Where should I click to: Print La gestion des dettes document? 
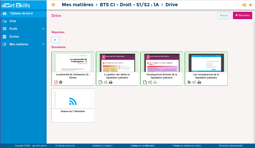(111, 82)
